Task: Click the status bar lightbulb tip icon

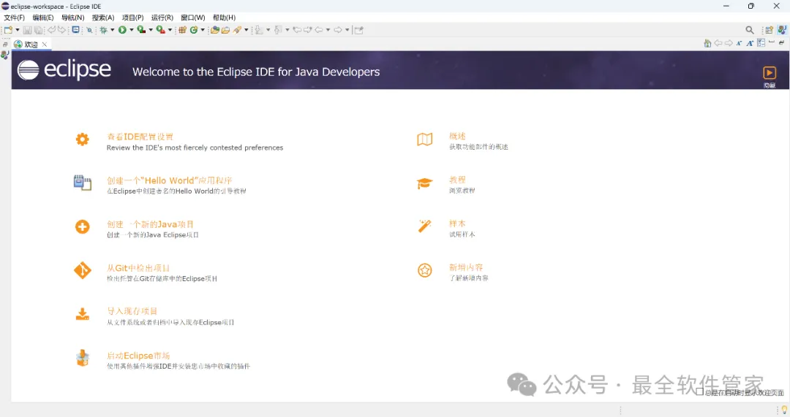Action: click(x=784, y=410)
